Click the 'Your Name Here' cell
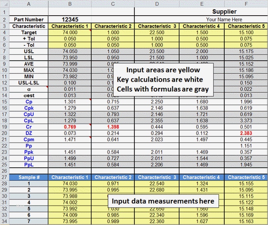 (224, 19)
